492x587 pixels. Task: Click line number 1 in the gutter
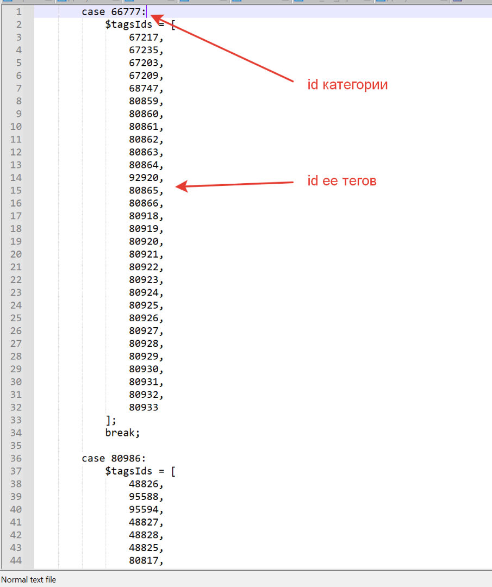tap(18, 11)
